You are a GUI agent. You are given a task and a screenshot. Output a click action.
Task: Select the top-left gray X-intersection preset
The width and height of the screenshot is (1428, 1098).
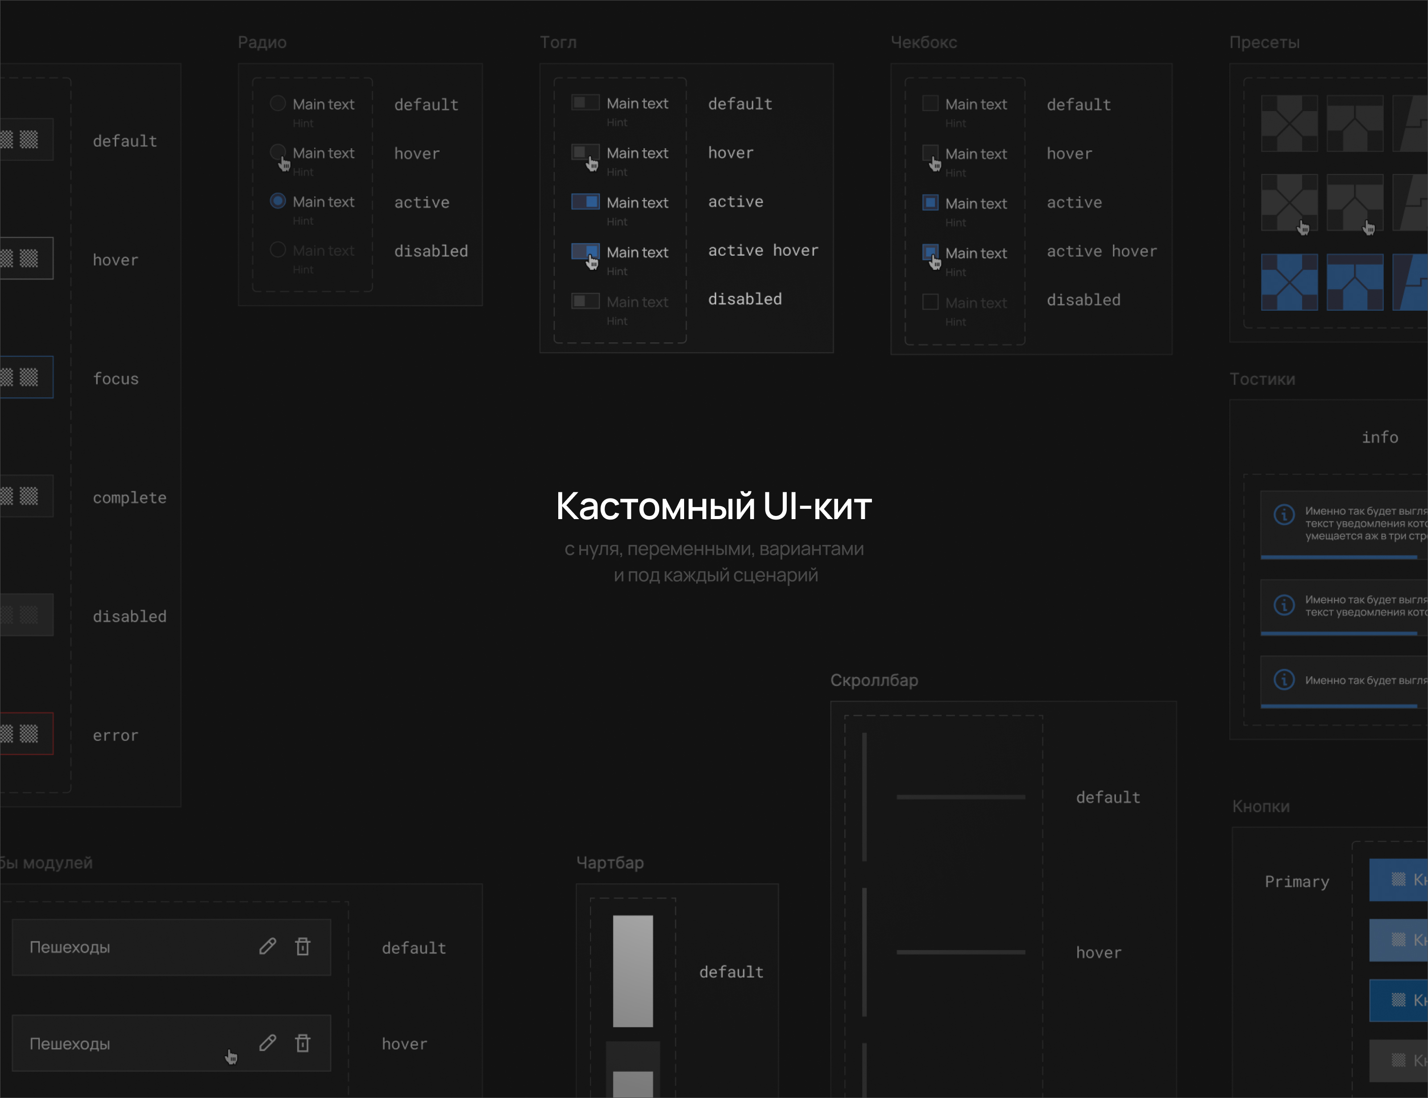coord(1289,123)
